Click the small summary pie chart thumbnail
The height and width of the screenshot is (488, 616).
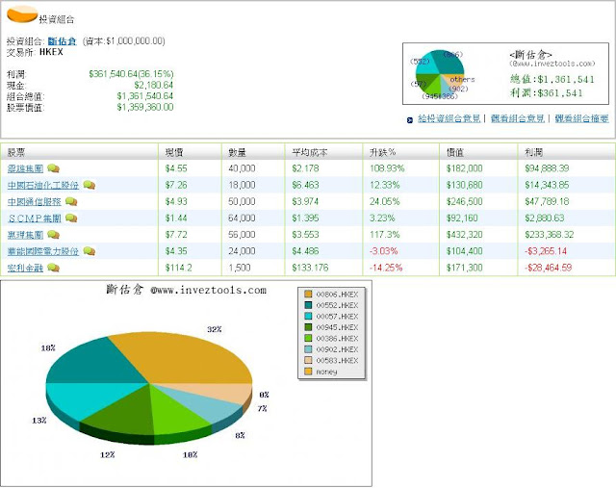pos(440,73)
